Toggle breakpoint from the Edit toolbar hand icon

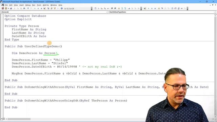(119, 8)
